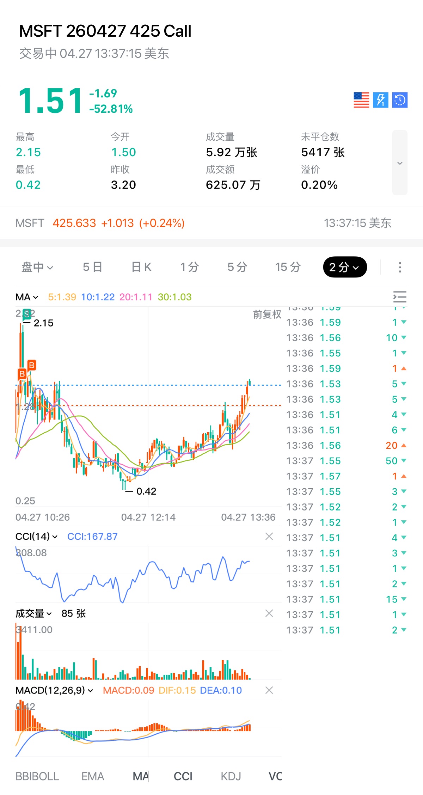Tap the 最低 0.42 value
This screenshot has height=795, width=423.
pos(28,185)
